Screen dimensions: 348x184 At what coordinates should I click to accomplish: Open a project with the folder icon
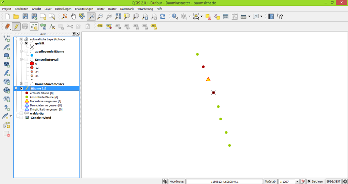(x=16, y=16)
